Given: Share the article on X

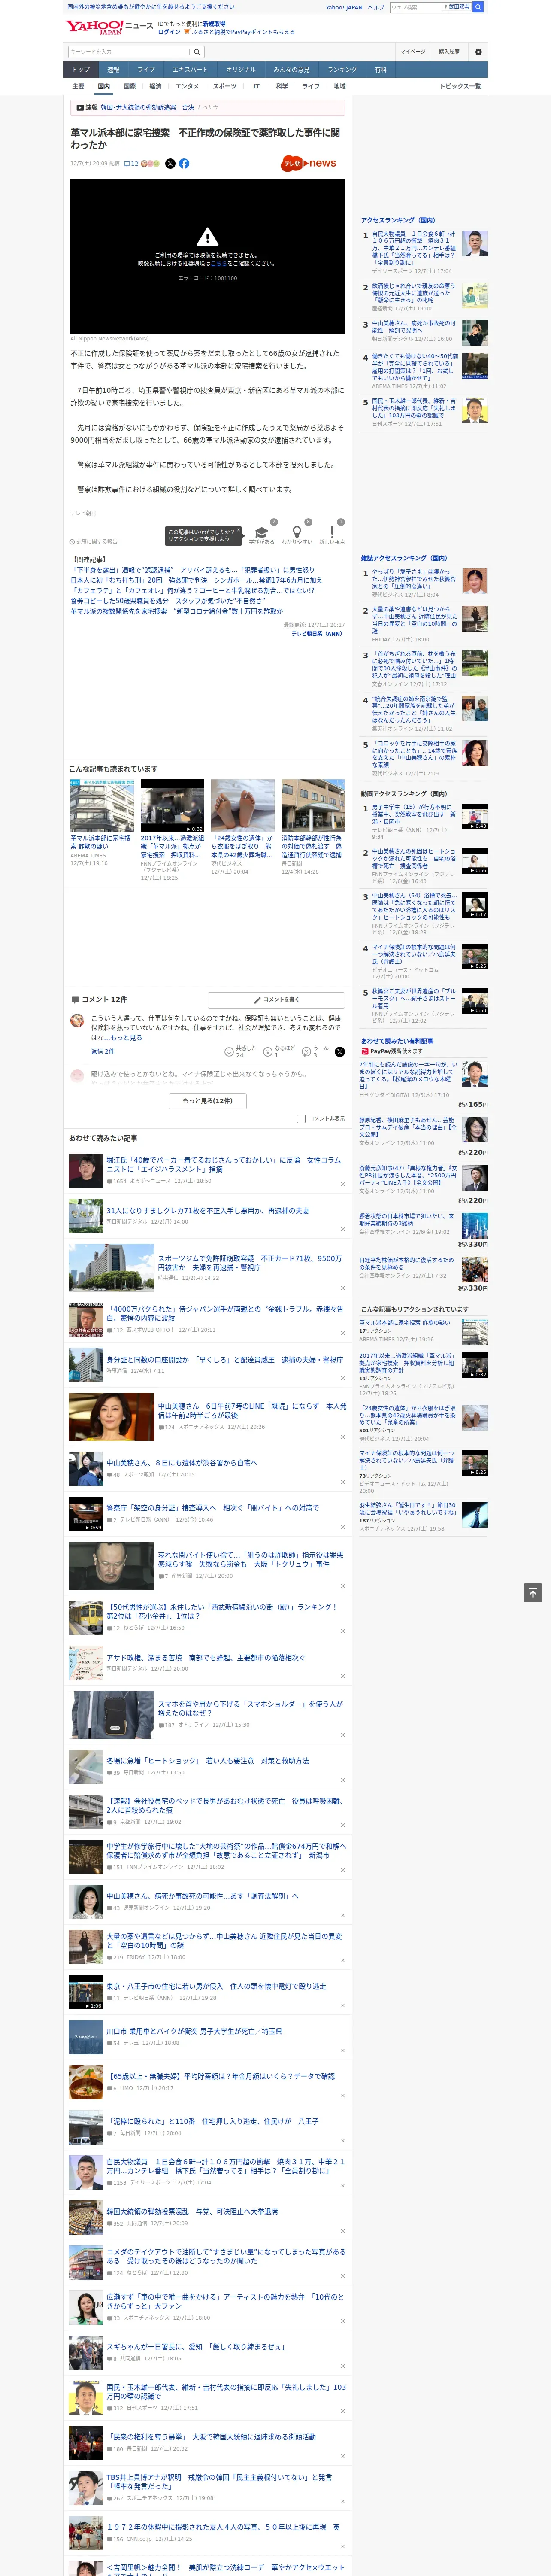Looking at the screenshot, I should point(170,163).
